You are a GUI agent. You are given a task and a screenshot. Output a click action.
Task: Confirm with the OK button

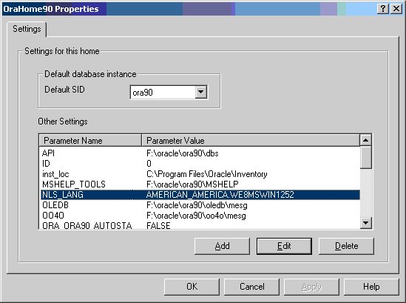tap(192, 287)
